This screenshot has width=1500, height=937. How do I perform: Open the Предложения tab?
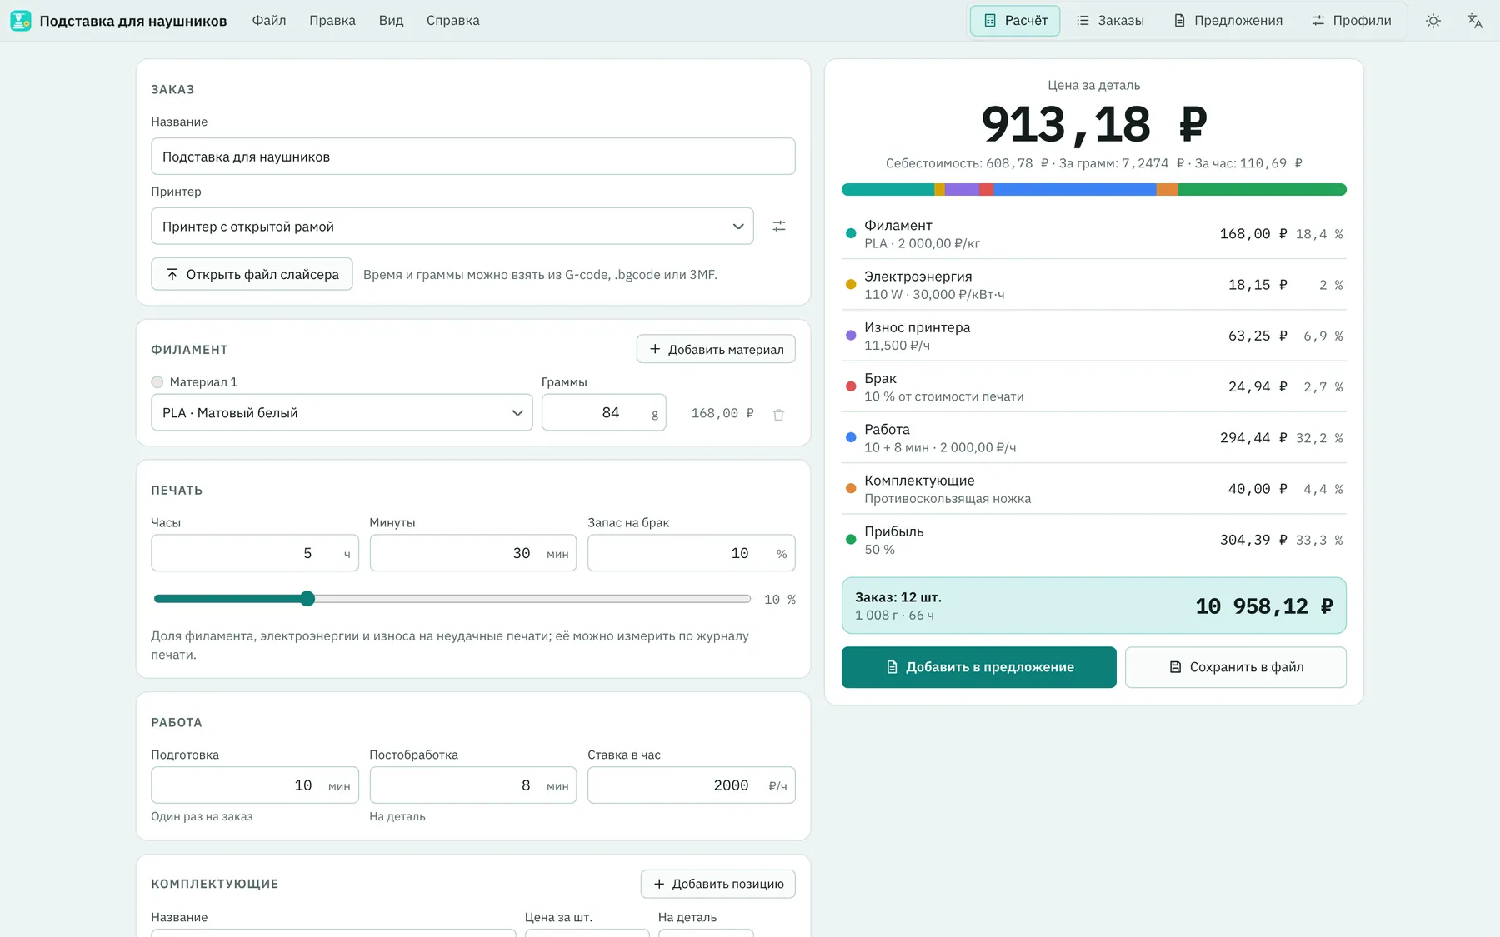(x=1228, y=21)
